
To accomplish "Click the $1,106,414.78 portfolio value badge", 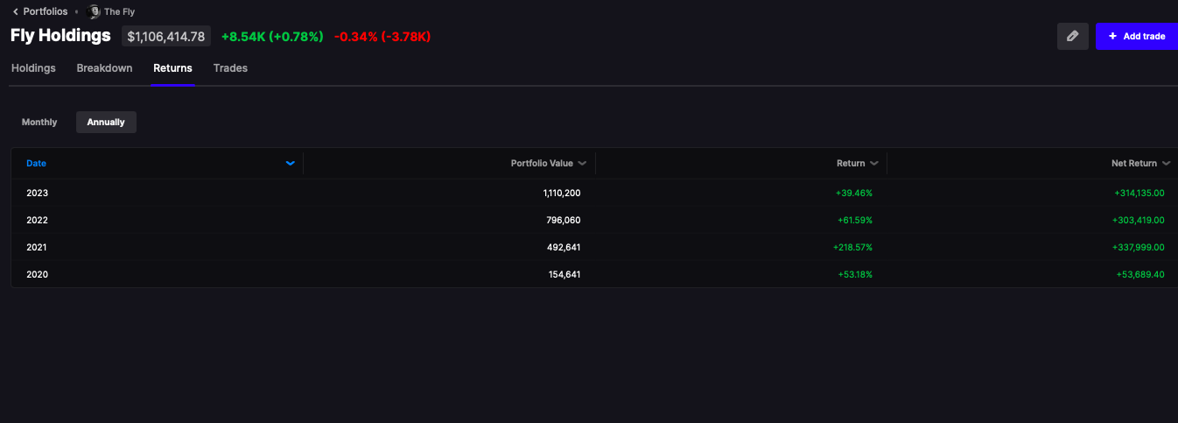I will pyautogui.click(x=166, y=37).
